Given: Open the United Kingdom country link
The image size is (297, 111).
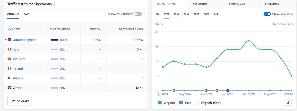Looking at the screenshot, I should tap(25, 40).
